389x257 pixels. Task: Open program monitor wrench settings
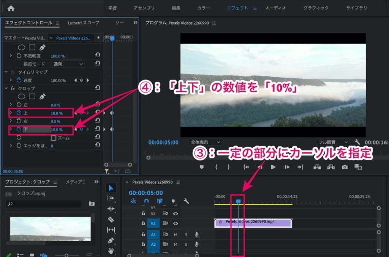pos(357,142)
